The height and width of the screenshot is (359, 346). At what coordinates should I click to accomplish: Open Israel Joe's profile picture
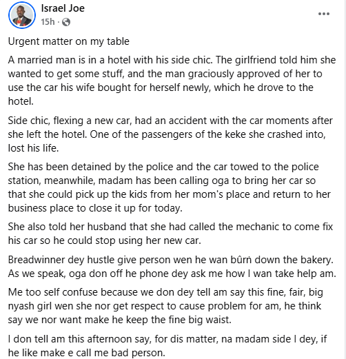[22, 15]
